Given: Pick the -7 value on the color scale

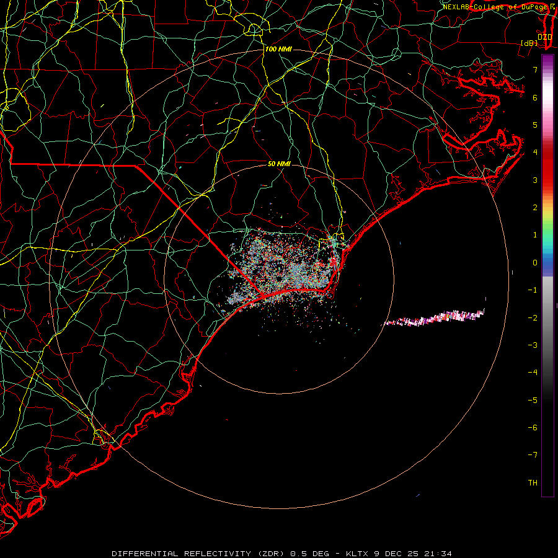Looking at the screenshot, I should click(x=533, y=455).
